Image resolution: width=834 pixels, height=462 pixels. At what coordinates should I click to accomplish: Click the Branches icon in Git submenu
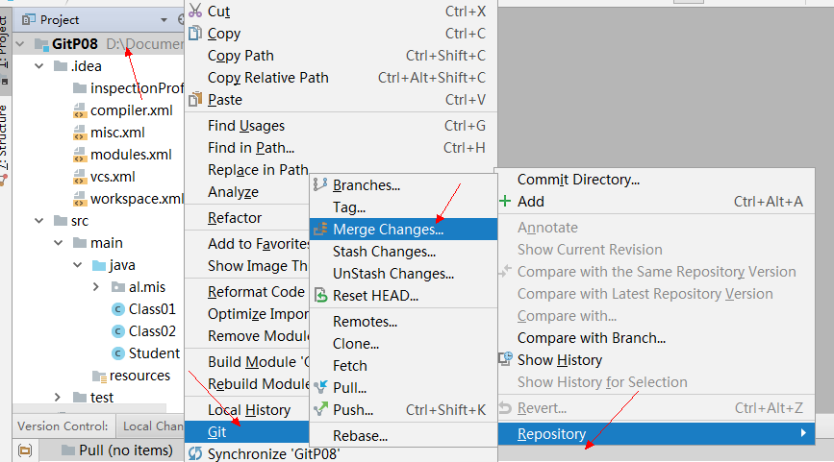tap(320, 184)
